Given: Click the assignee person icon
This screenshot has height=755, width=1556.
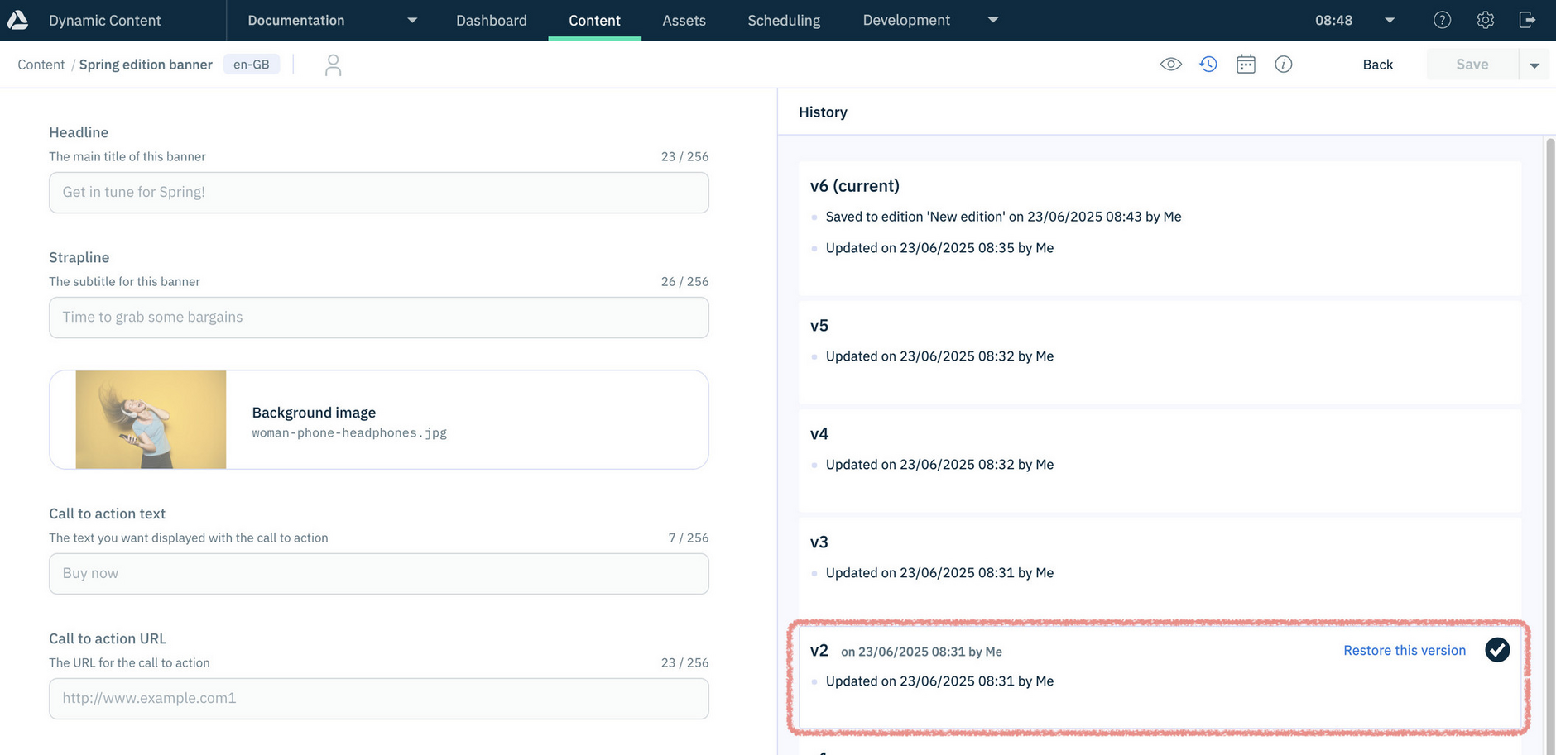Looking at the screenshot, I should point(333,65).
